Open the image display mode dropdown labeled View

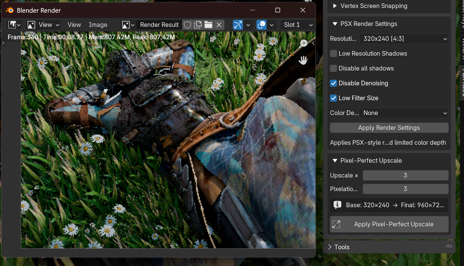(43, 25)
